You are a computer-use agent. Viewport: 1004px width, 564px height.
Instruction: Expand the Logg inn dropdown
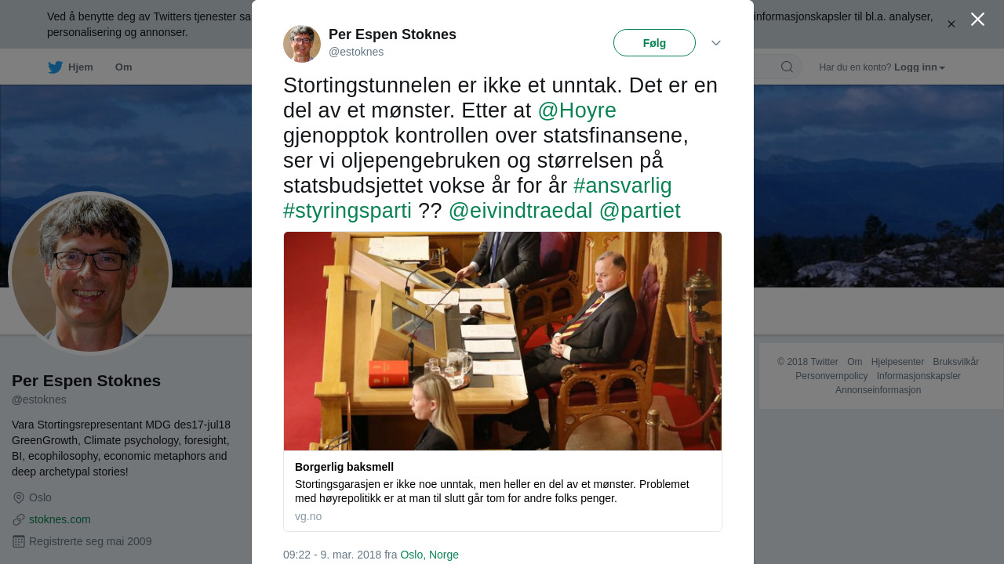(919, 67)
